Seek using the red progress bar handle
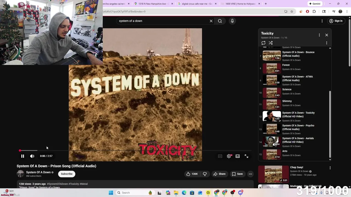 click(20, 150)
